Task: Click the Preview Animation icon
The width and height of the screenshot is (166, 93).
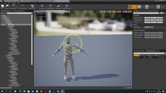Action: [x=23, y=6]
